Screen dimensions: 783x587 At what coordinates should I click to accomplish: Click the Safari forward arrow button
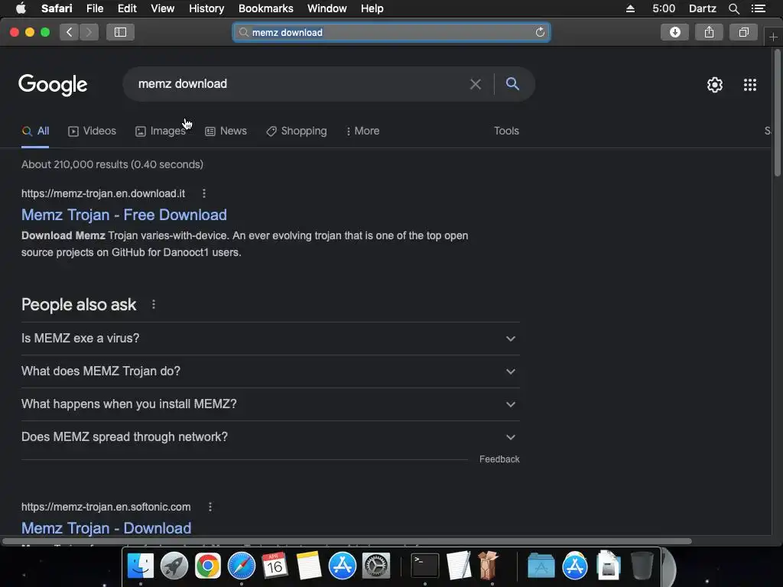tap(89, 32)
